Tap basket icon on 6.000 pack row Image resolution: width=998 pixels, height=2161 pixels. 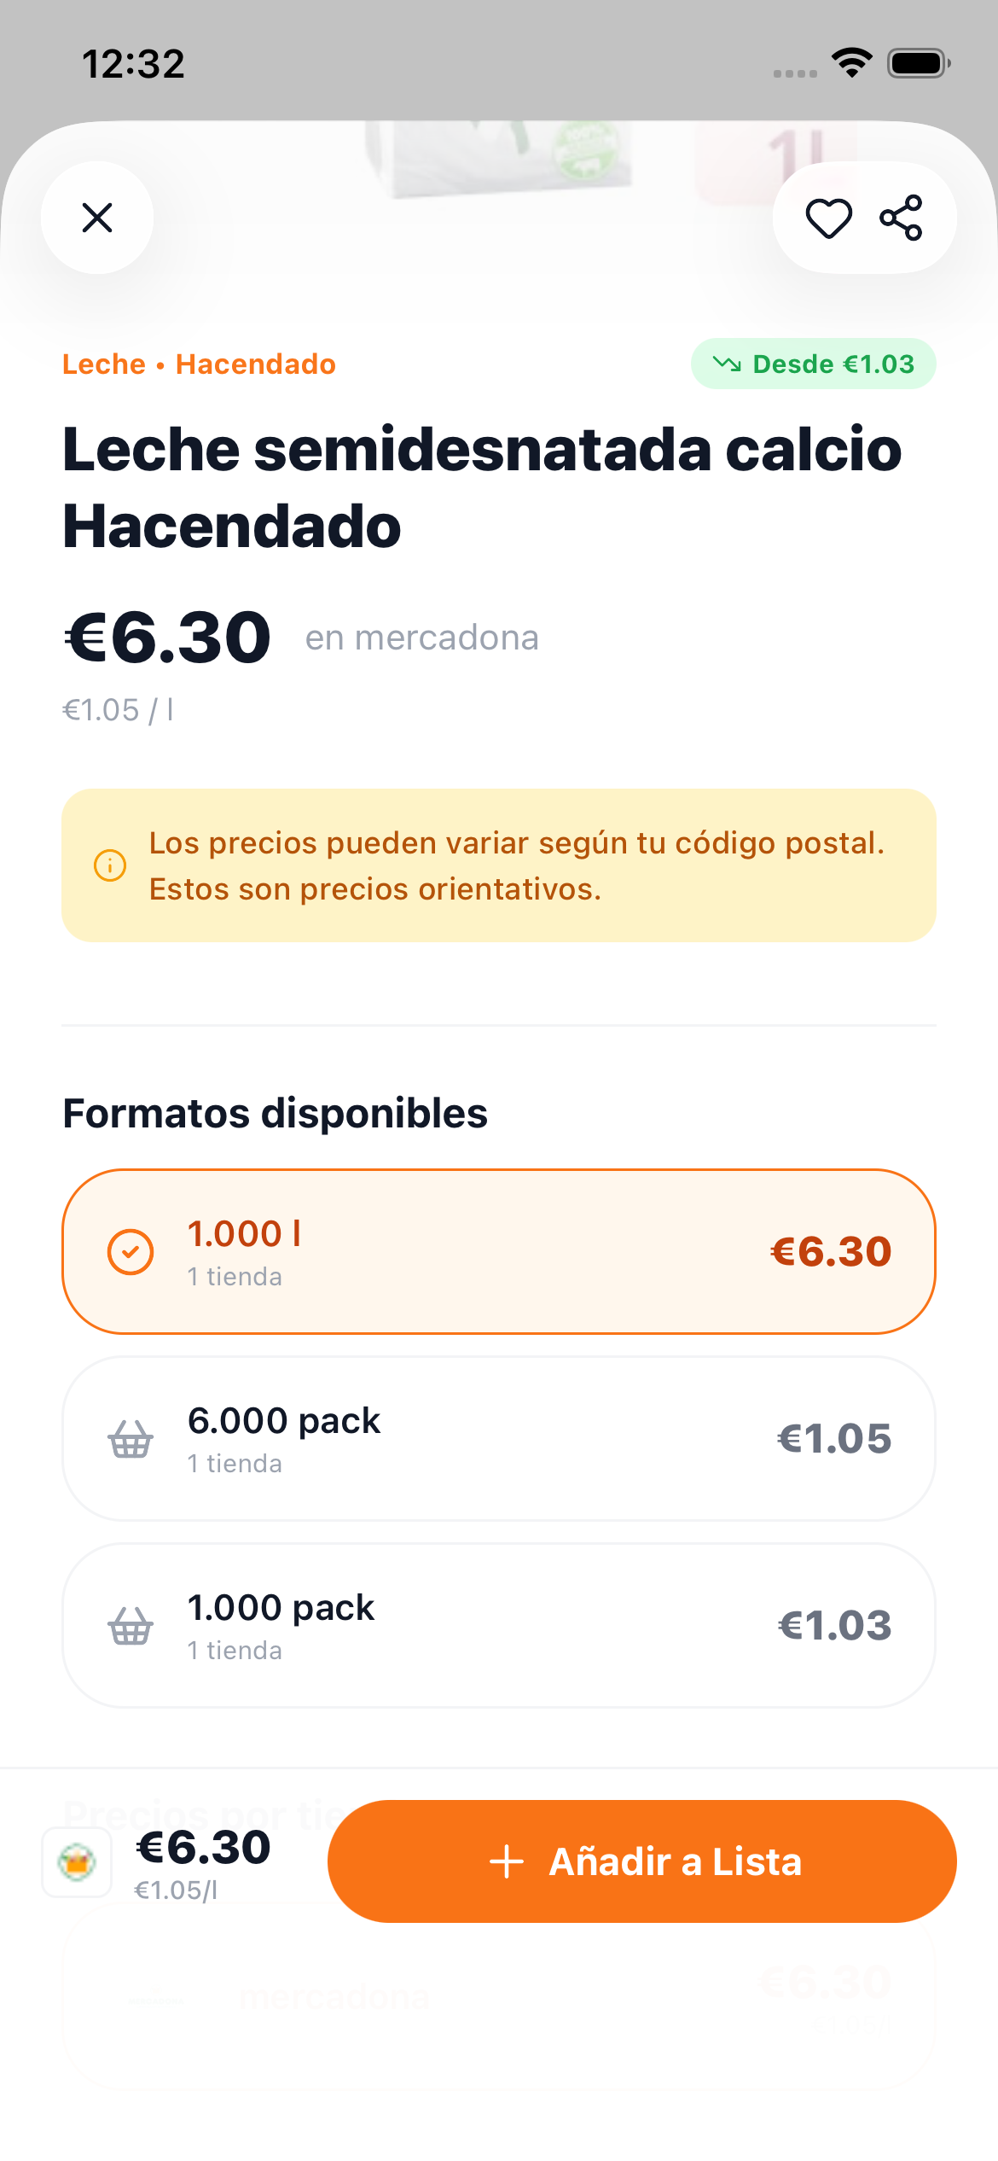pyautogui.click(x=131, y=1440)
